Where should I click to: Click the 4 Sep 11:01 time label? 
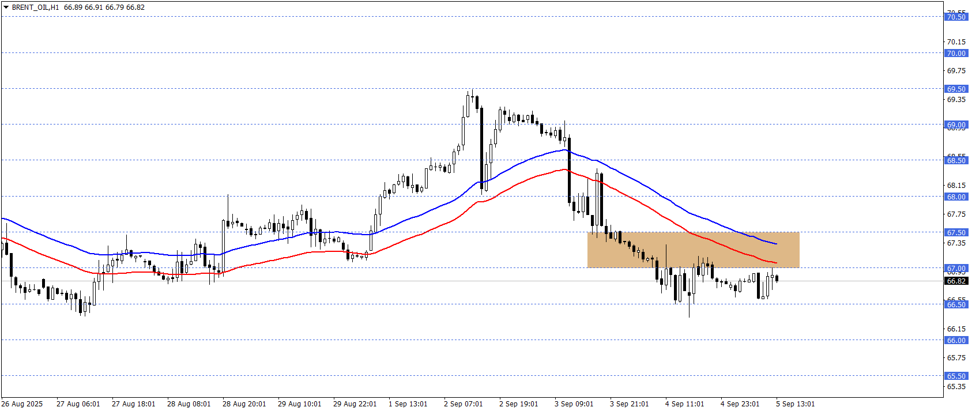[684, 404]
